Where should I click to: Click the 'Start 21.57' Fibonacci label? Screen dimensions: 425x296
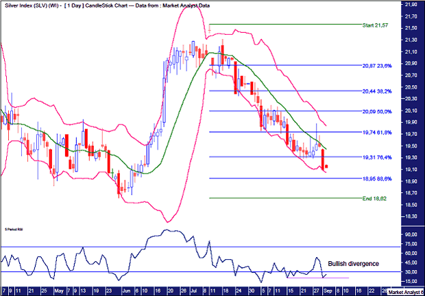[x=375, y=25]
